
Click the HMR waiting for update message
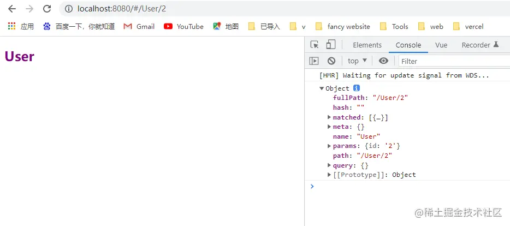click(404, 75)
